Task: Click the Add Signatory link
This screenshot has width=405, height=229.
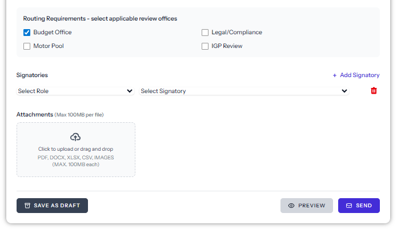Action: click(x=359, y=75)
